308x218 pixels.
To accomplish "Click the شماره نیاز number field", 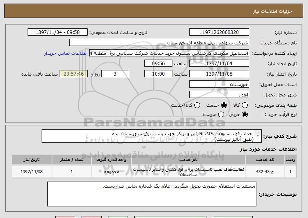I will pyautogui.click(x=218, y=32).
